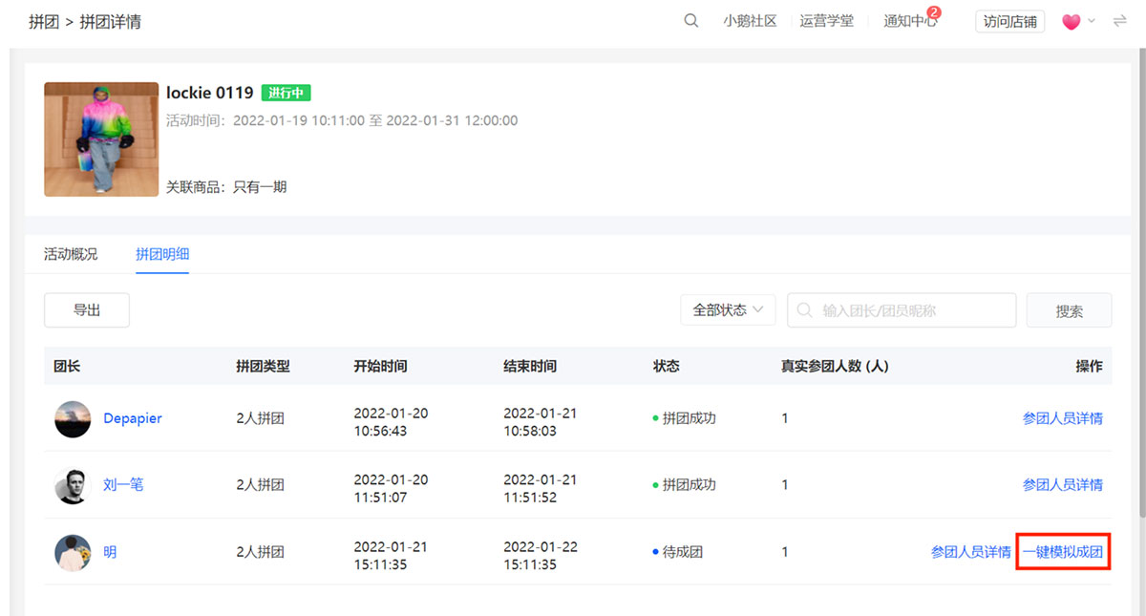Switch to the 活动概况 tab
This screenshot has height=616, width=1146.
pyautogui.click(x=71, y=254)
